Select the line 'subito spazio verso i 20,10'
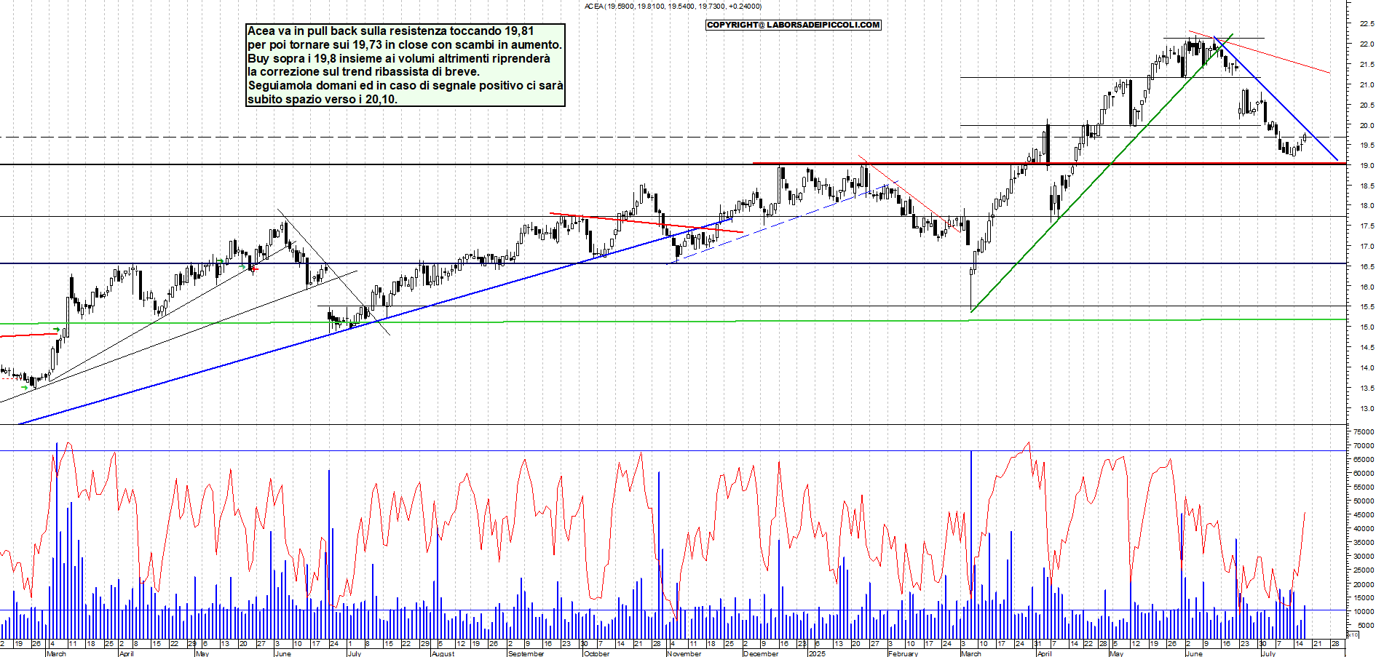Image resolution: width=1376 pixels, height=657 pixels. (323, 100)
